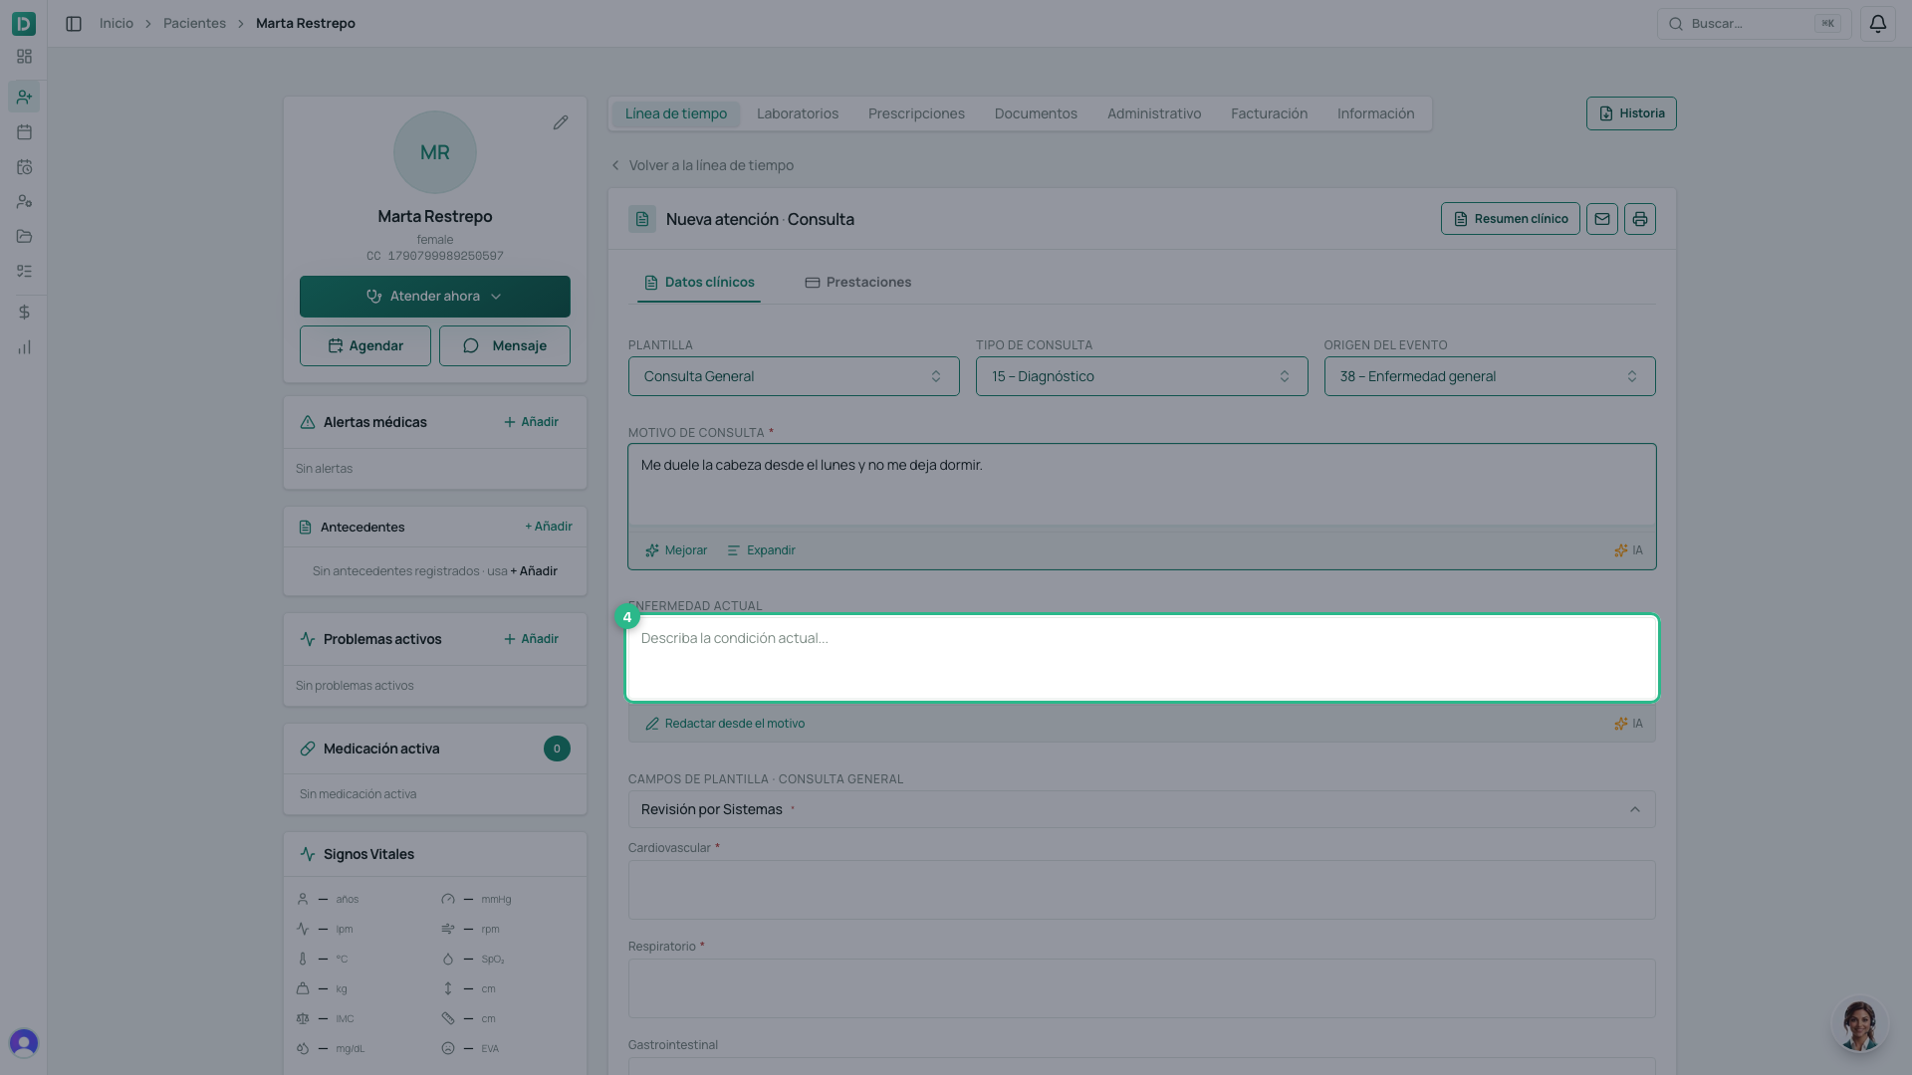Switch to the Documentos tab
This screenshot has height=1075, width=1912.
click(x=1036, y=113)
